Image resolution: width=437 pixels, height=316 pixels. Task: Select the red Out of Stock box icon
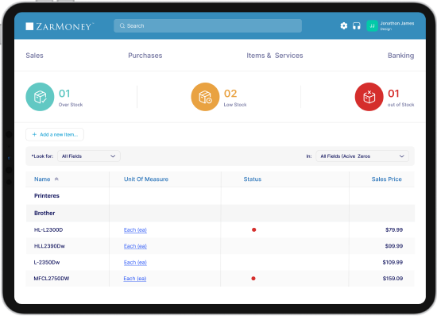369,97
